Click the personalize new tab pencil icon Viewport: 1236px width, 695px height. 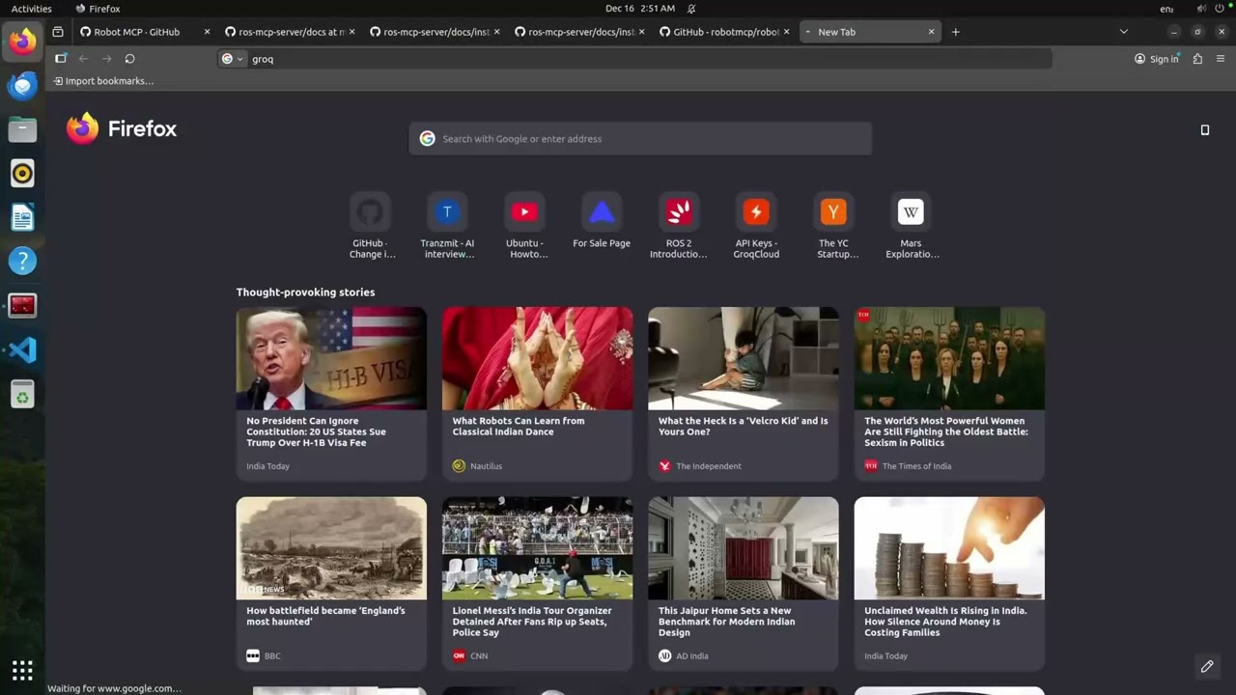[1207, 666]
